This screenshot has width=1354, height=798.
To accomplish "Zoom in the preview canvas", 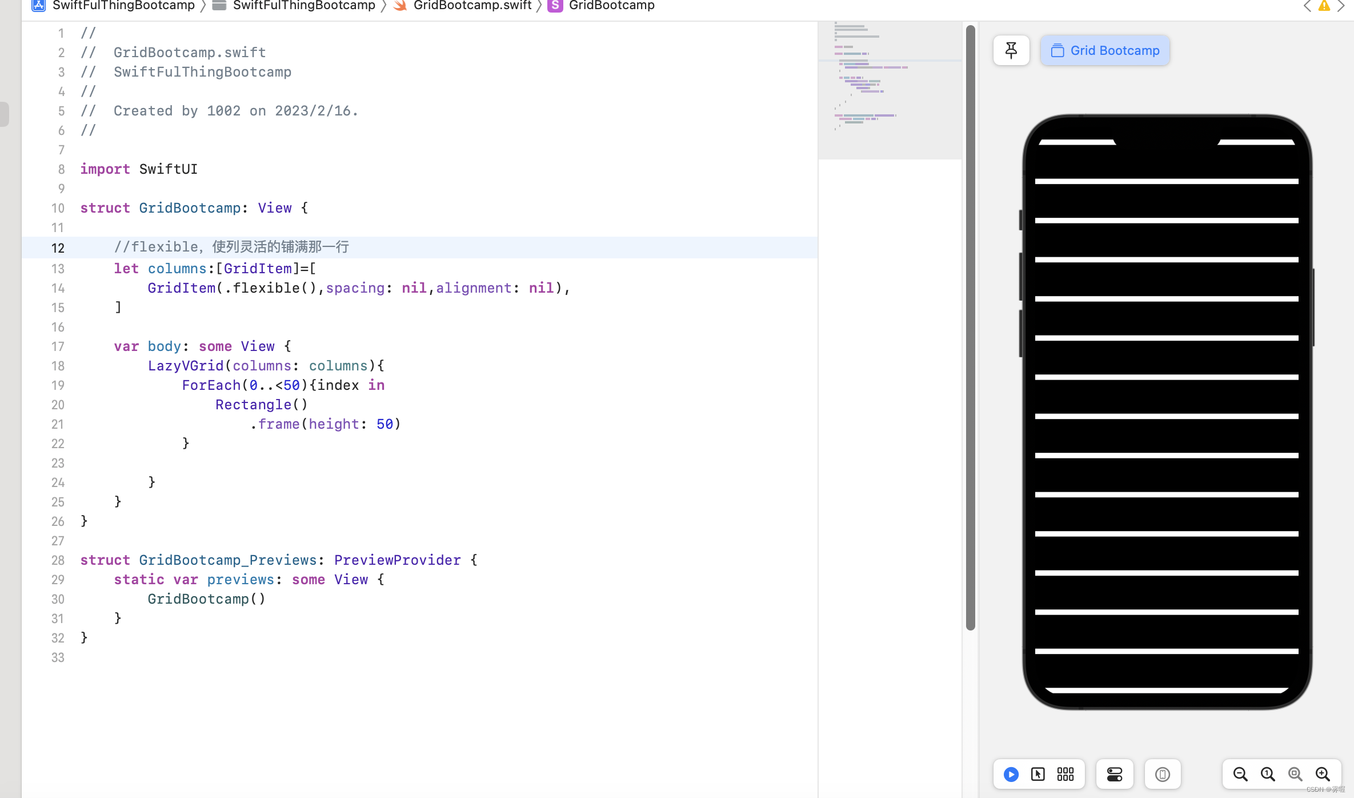I will pyautogui.click(x=1322, y=774).
